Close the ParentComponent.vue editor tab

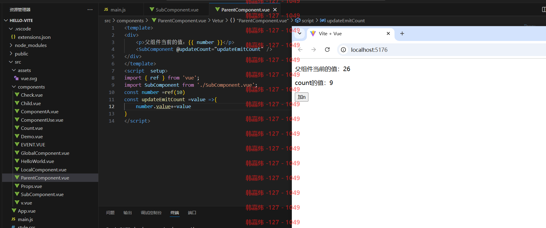point(275,10)
